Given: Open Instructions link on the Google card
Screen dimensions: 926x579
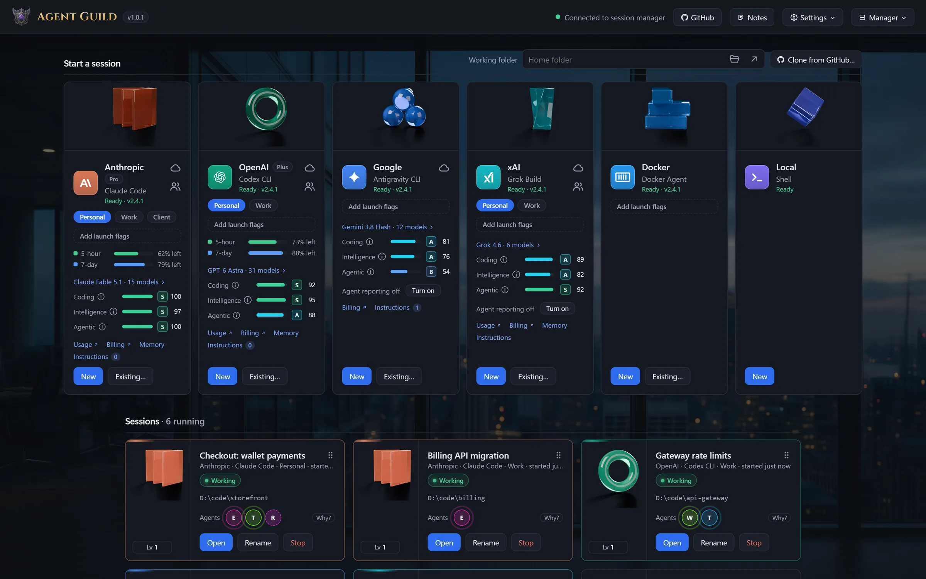Looking at the screenshot, I should pos(392,307).
